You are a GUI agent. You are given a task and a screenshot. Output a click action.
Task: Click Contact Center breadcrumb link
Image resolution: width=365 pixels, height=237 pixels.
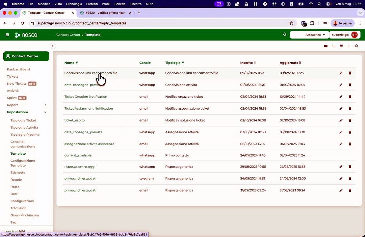68,35
